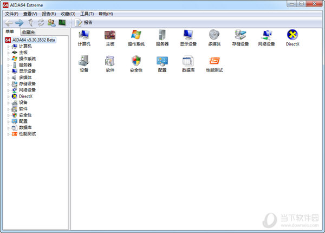Screen dimensions: 325x233
Task: Expand the 多媒体 tree node
Action: pyautogui.click(x=8, y=77)
